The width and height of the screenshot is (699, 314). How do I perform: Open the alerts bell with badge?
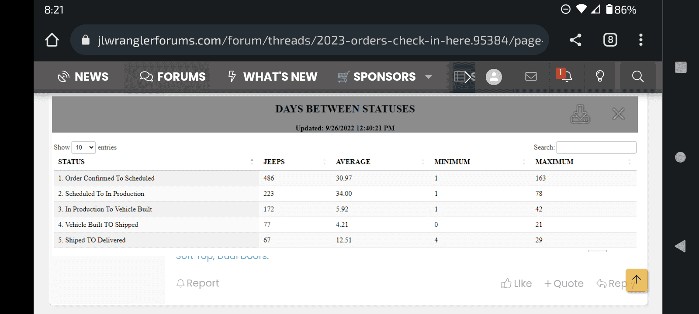(x=564, y=75)
